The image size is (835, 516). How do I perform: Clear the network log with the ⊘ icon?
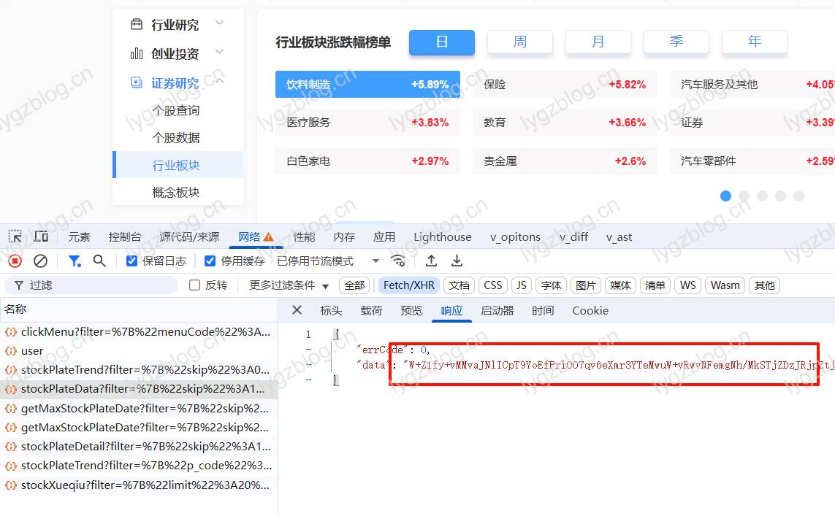coord(40,261)
